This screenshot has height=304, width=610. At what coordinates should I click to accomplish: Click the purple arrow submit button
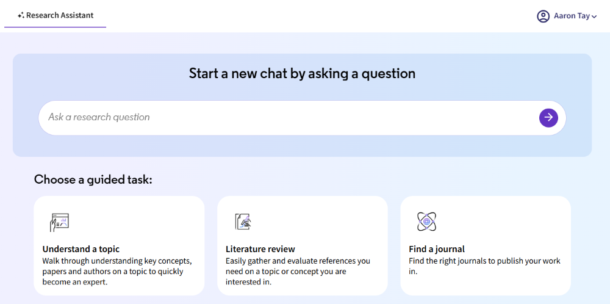tap(548, 118)
